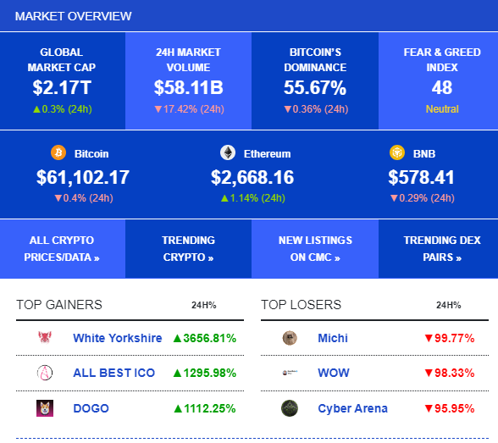Open the WOW coin link
Viewport: 498px width, 443px height.
click(334, 373)
